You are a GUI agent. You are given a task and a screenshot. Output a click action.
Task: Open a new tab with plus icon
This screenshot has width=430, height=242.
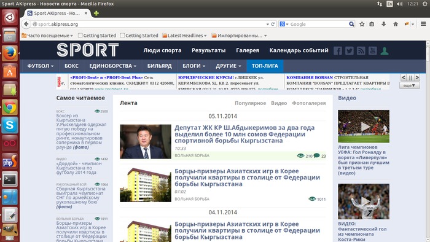coord(96,13)
